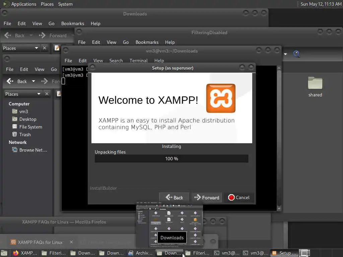This screenshot has height=257, width=343.
Task: Open Bookmarks menu in FilteringDisabled window
Action: [x=147, y=42]
